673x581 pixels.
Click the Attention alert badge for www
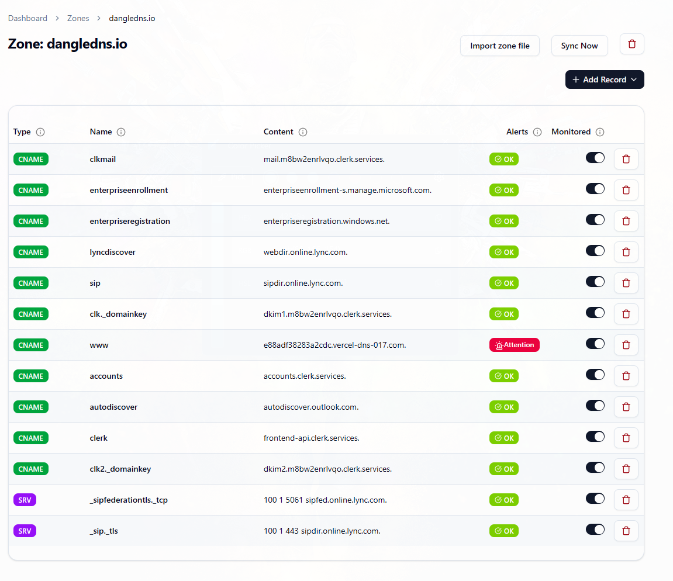[515, 344]
